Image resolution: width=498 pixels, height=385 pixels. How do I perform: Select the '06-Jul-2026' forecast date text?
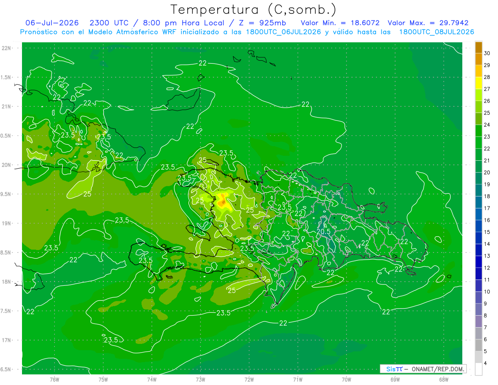pyautogui.click(x=52, y=23)
